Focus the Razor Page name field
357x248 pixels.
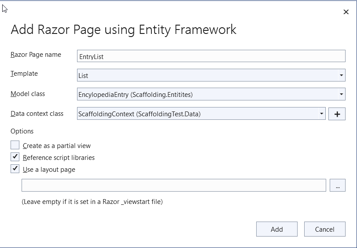[x=211, y=56]
